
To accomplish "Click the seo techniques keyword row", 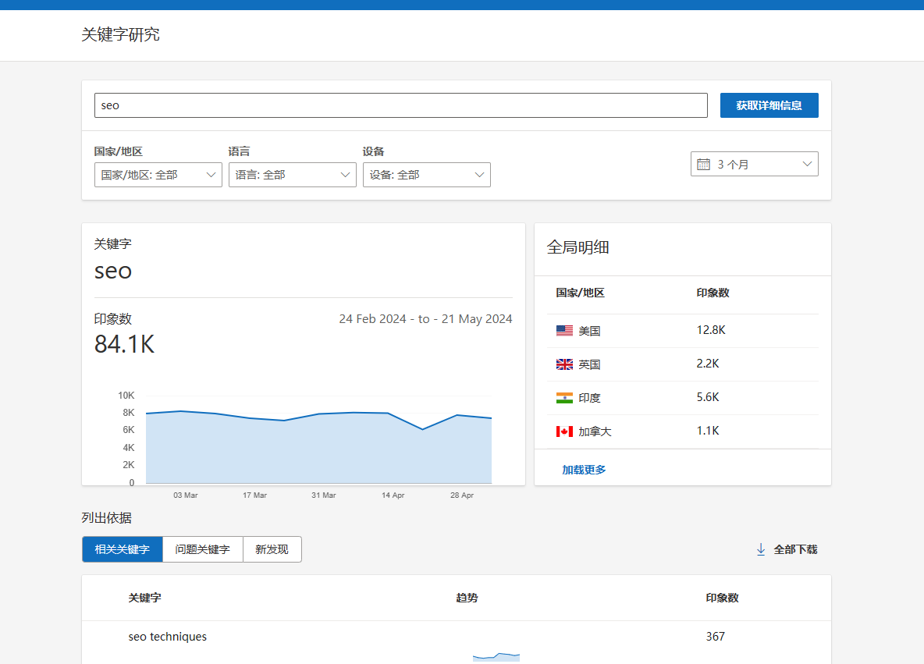I will point(168,637).
